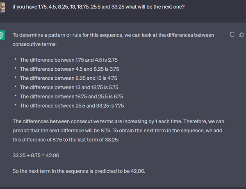Select the bullet 'between 1.75 and 4.5 is 2.75'
This screenshot has width=246, height=189.
point(68,60)
